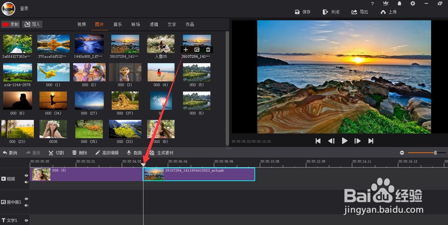Toggle visibility of 画中画1 track
Image resolution: width=448 pixels, height=225 pixels.
point(26,199)
